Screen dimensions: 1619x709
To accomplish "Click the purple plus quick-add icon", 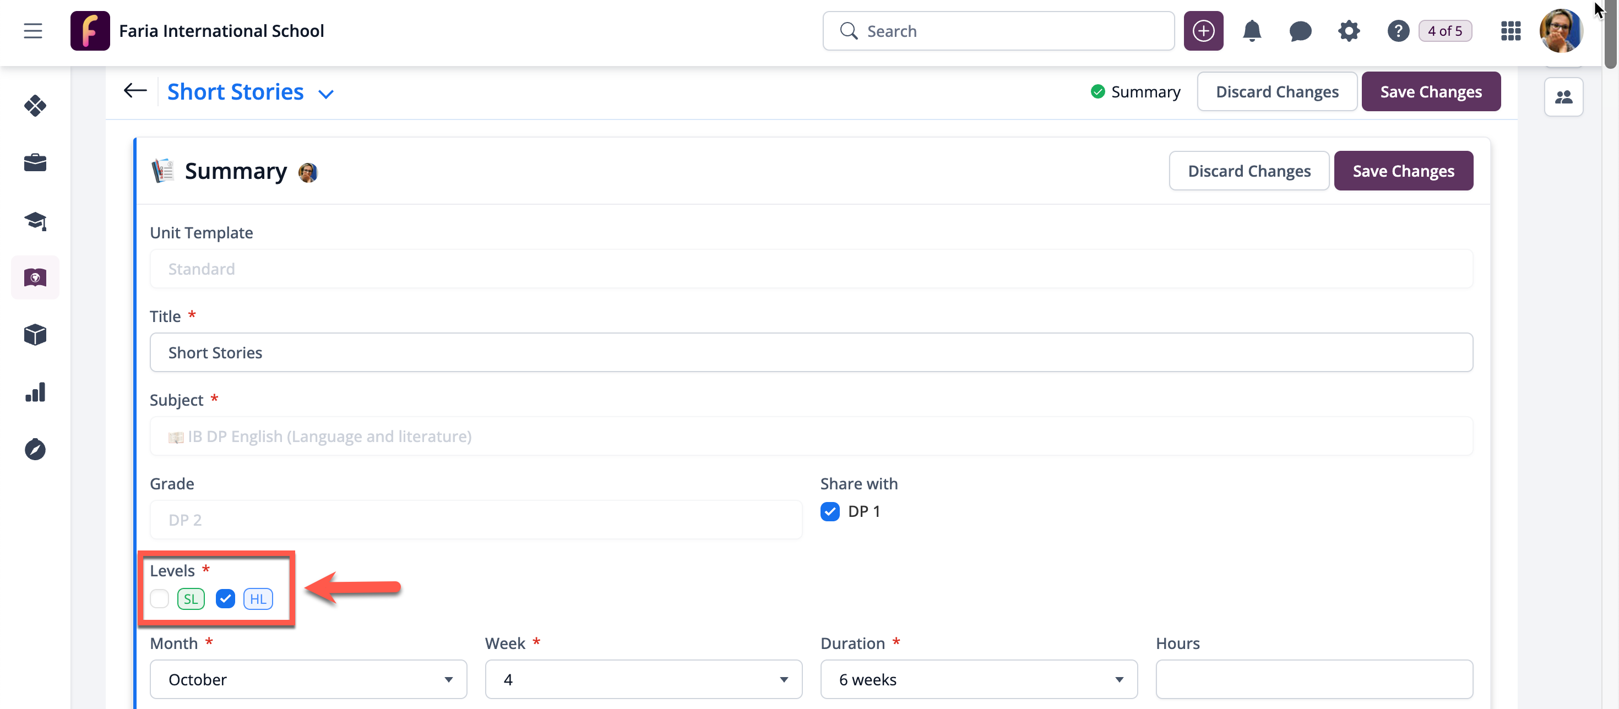I will [1203, 31].
